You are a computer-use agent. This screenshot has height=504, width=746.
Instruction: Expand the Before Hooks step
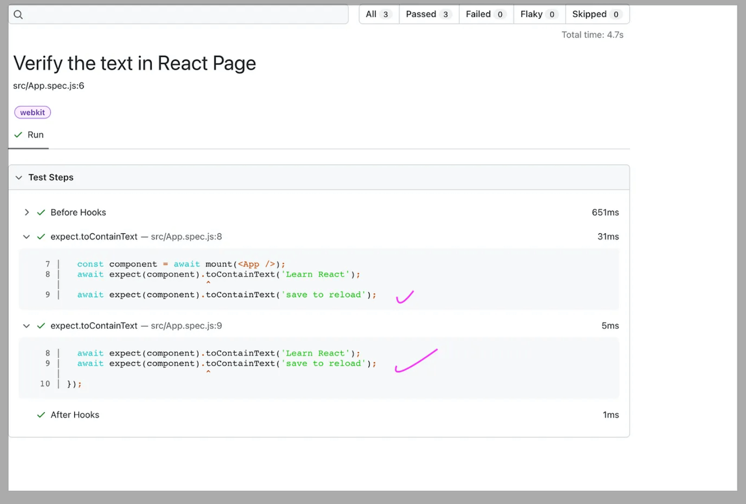tap(27, 212)
